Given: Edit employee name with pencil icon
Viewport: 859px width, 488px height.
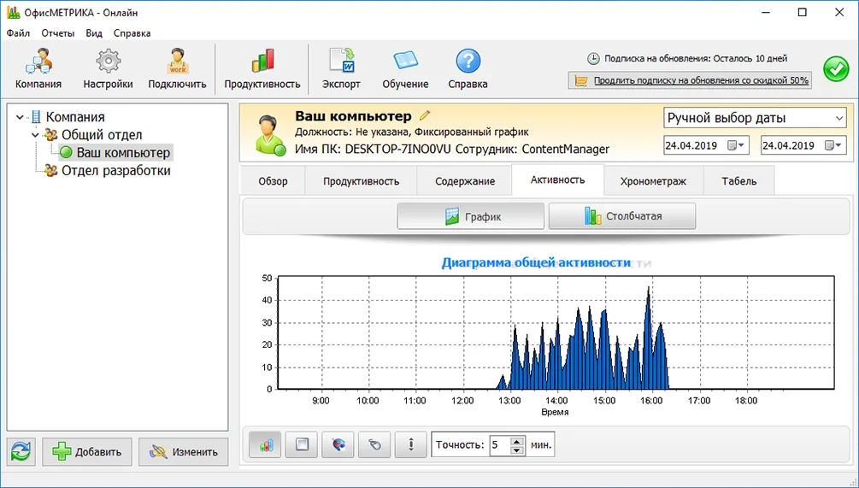Looking at the screenshot, I should (425, 115).
